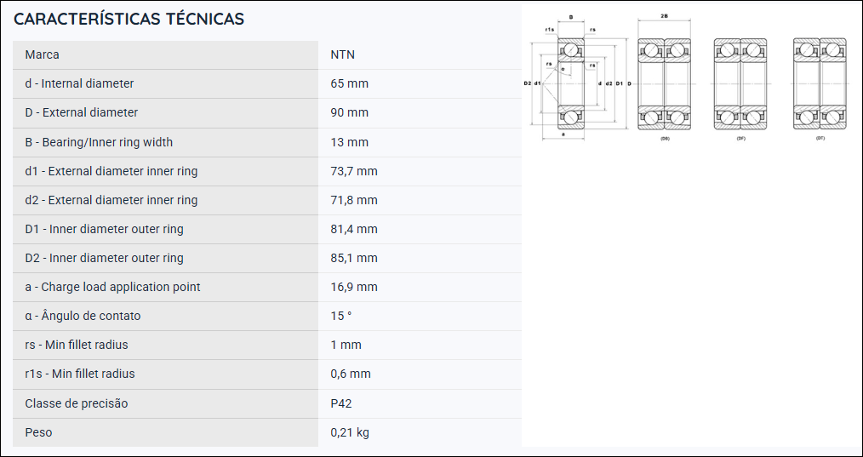Select the 85,1 mm value
Viewport: 863px width, 457px height.
354,258
